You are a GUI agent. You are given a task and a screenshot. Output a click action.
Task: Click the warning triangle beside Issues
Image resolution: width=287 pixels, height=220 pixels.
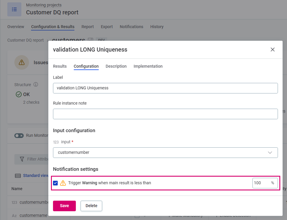(21, 62)
